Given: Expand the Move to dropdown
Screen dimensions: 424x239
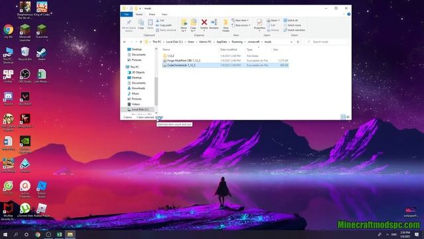Looking at the screenshot, I should (184, 29).
